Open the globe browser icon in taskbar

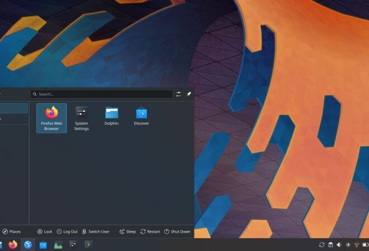tap(28, 245)
